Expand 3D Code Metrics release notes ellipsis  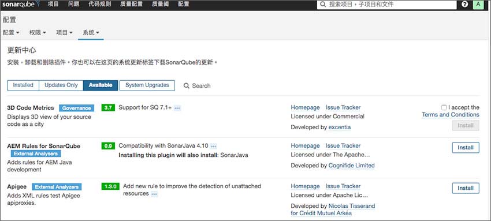point(177,108)
